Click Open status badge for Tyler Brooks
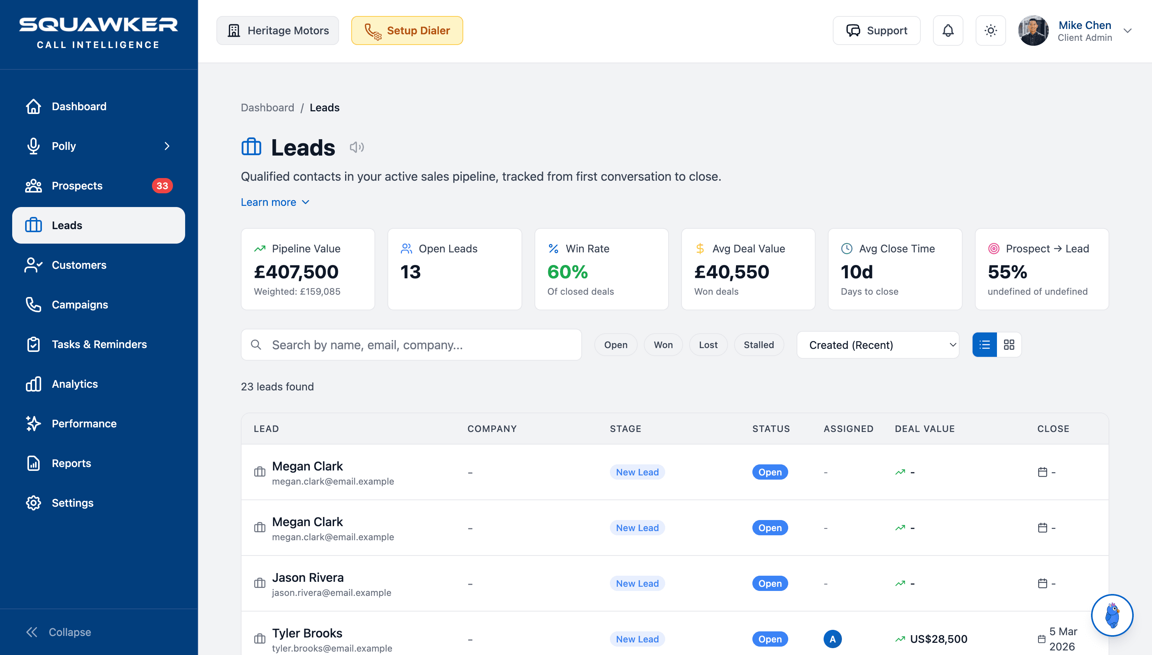The height and width of the screenshot is (655, 1152). pyautogui.click(x=770, y=639)
